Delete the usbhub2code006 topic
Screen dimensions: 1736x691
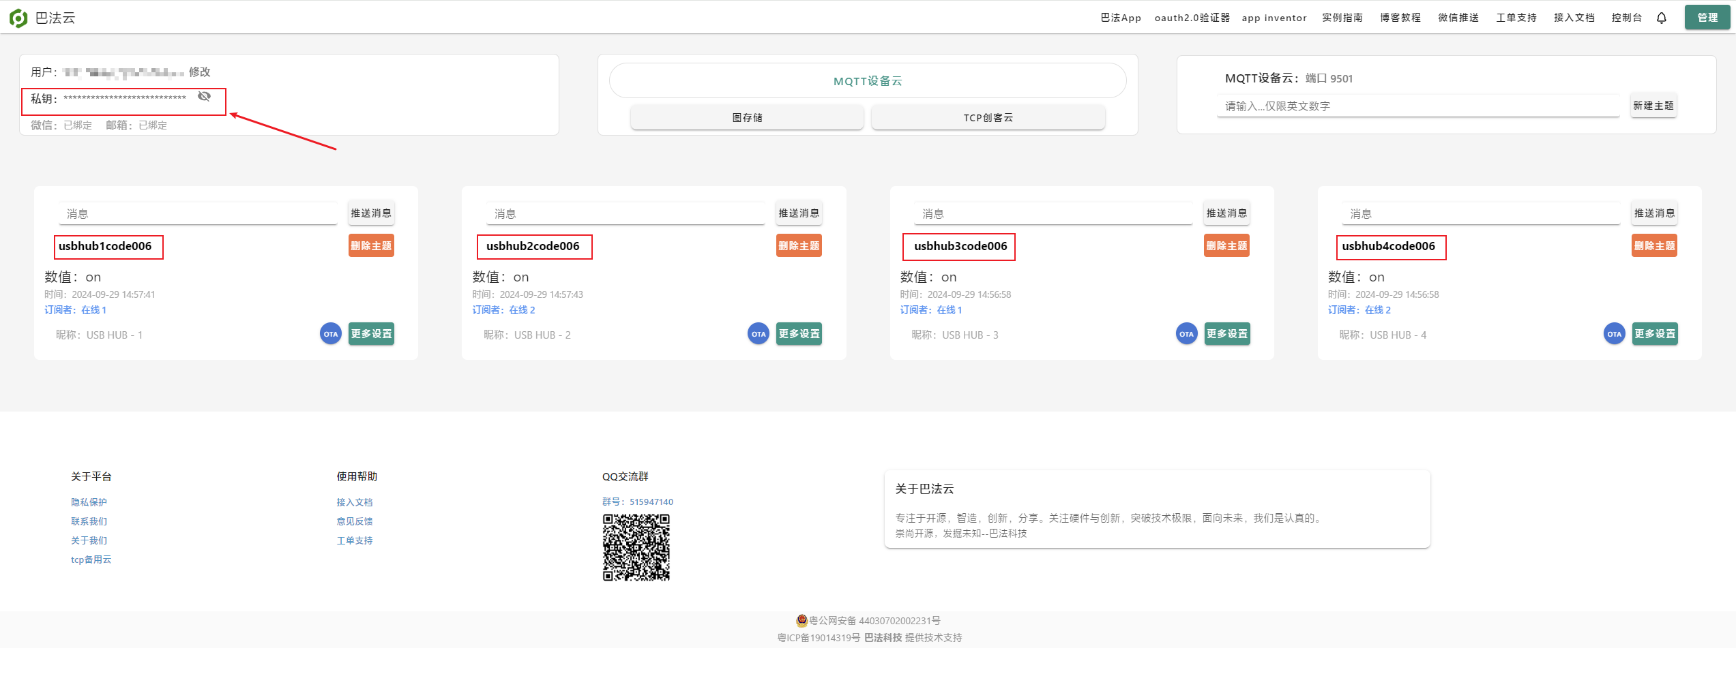click(799, 246)
